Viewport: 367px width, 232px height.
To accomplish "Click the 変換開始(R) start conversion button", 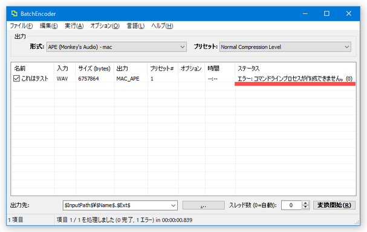I will [334, 205].
